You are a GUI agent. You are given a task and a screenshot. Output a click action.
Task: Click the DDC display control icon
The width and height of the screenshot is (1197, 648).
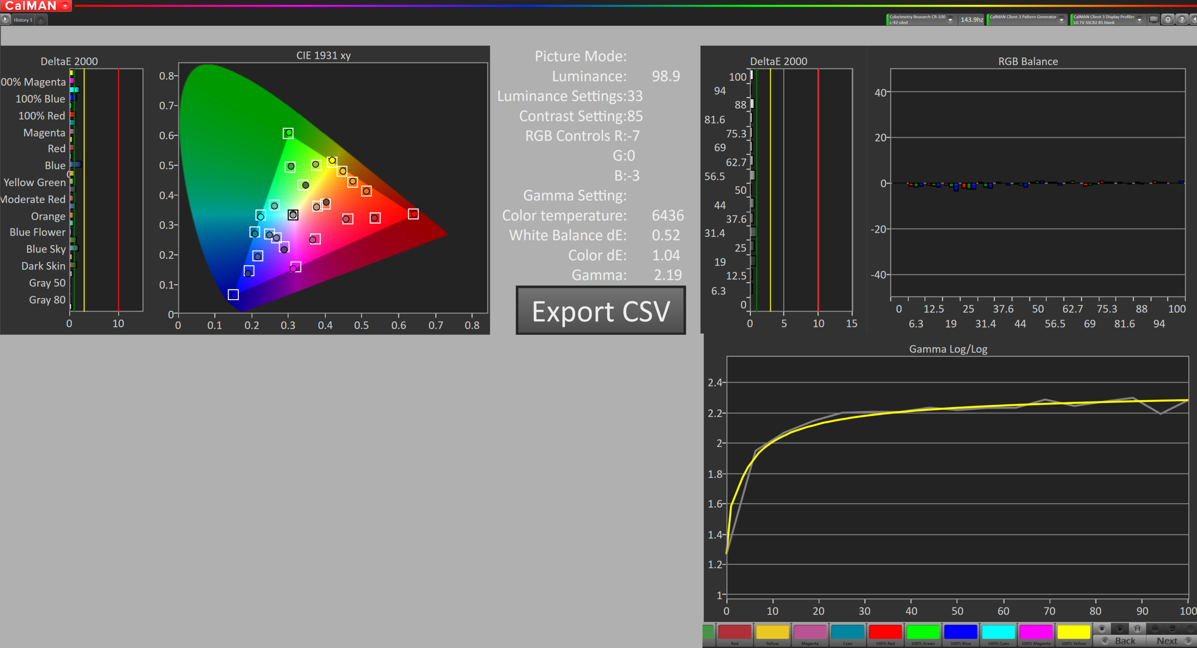click(x=1154, y=20)
